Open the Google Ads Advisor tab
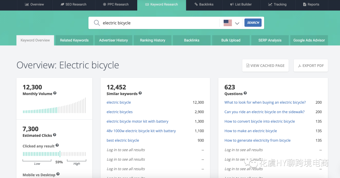Viewport: 340px width, 178px height. [309, 40]
